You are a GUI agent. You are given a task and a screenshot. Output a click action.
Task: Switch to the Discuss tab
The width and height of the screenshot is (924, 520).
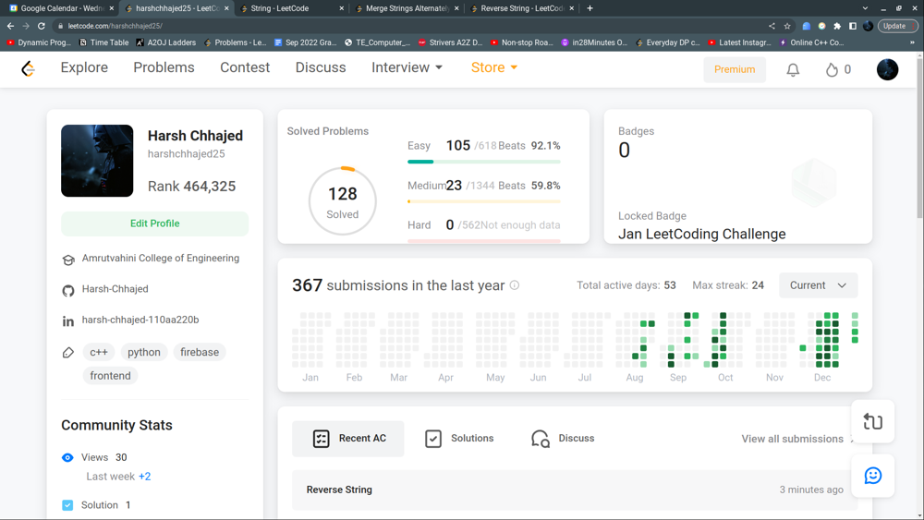coord(563,439)
